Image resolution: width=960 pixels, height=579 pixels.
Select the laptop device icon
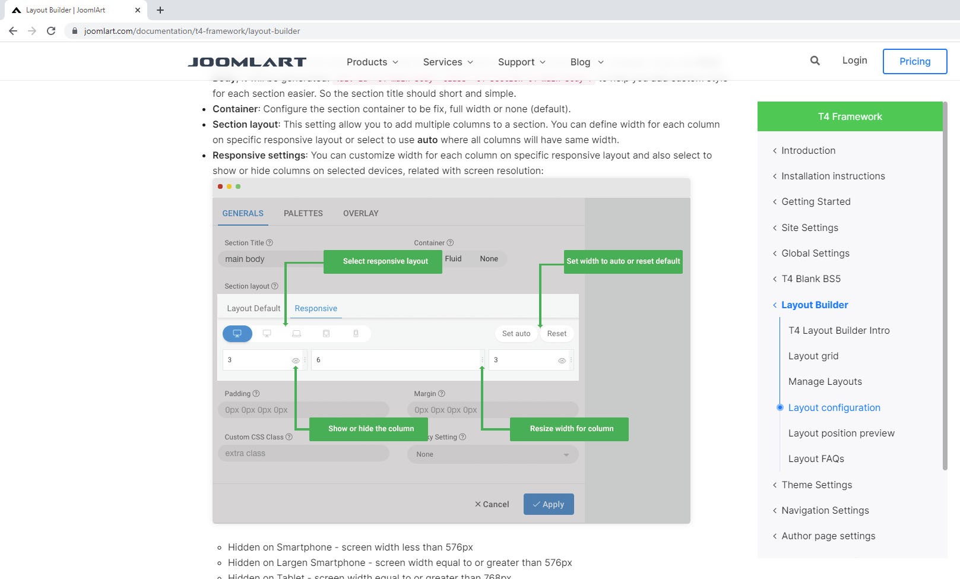click(297, 334)
